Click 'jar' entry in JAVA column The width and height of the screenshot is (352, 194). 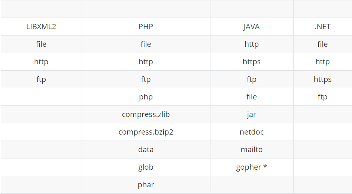tap(251, 114)
